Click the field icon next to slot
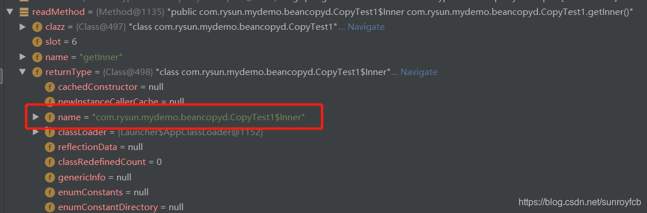 tap(37, 42)
